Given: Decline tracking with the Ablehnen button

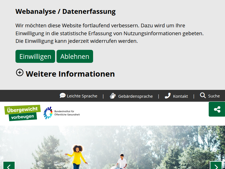Looking at the screenshot, I should (x=75, y=56).
